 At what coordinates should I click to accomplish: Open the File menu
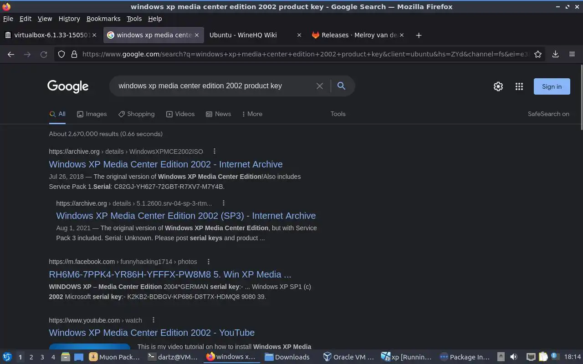(8, 19)
